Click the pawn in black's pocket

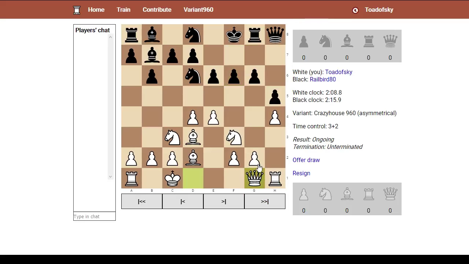pyautogui.click(x=304, y=41)
